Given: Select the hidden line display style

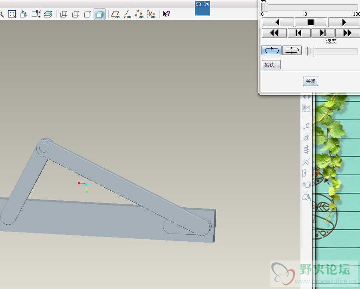Looking at the screenshot, I should click(76, 14).
